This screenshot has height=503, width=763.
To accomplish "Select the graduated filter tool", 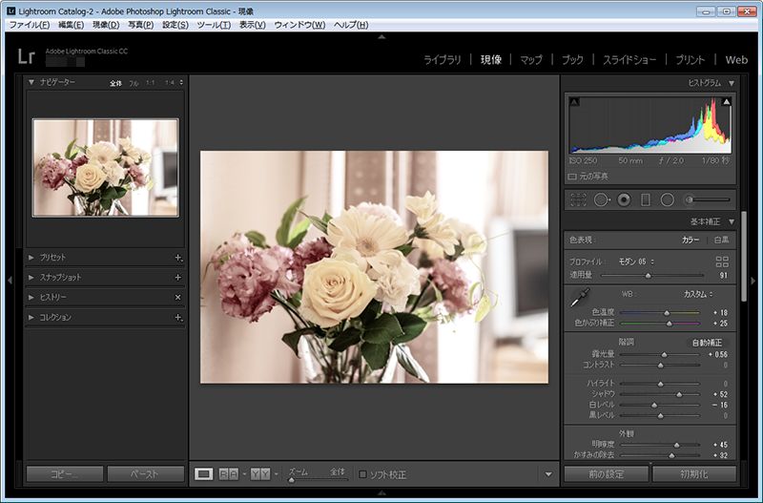I will pos(646,199).
